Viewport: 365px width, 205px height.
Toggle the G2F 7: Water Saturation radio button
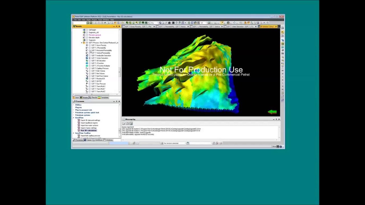(x=90, y=58)
